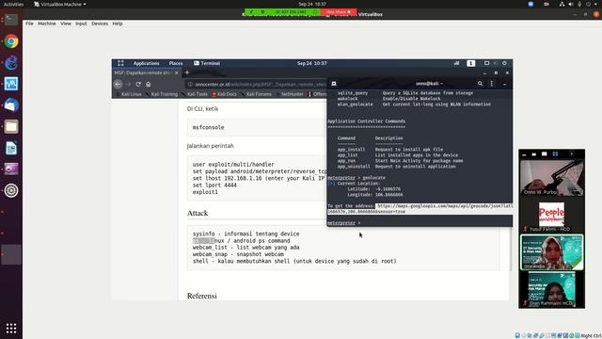Switch Zoom panel to grid view icon
Image resolution: width=602 pixels, height=339 pixels.
555,153
